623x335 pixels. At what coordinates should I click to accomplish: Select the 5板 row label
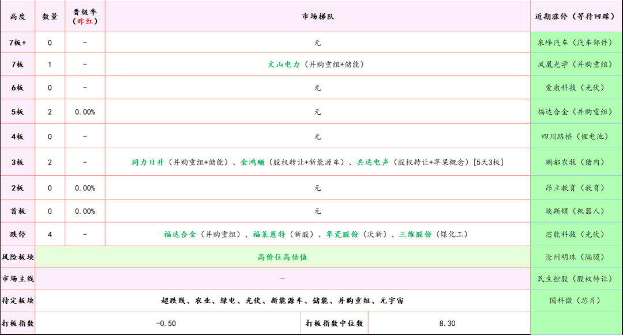coord(17,112)
